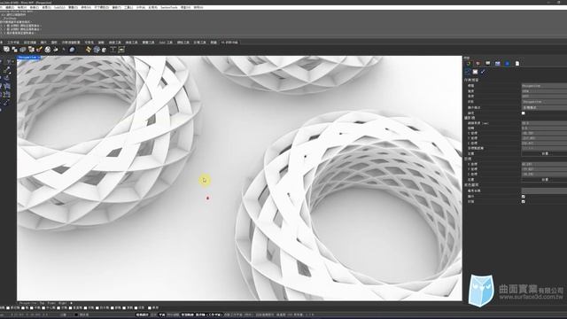
Task: Switch to the 曲線工具 toolbar tab
Action: point(114,43)
